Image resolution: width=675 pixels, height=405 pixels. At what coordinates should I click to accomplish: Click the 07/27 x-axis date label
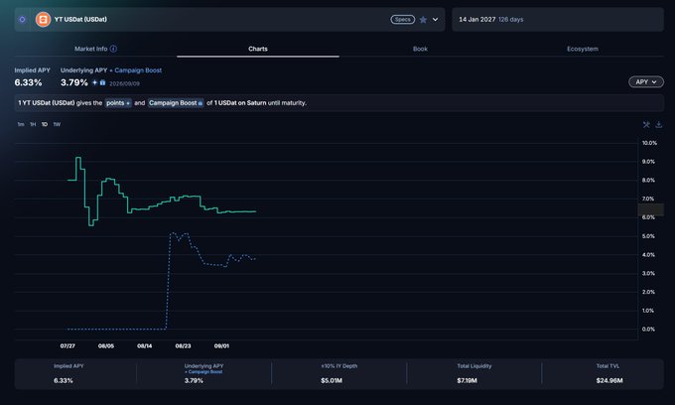click(x=67, y=346)
